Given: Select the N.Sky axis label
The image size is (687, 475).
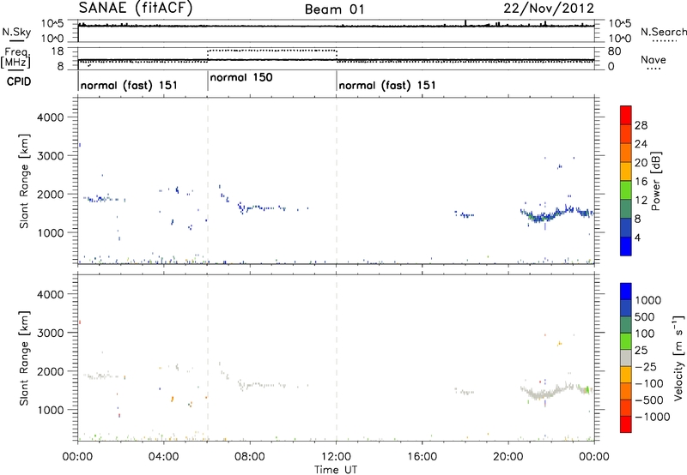Looking at the screenshot, I should [x=16, y=32].
